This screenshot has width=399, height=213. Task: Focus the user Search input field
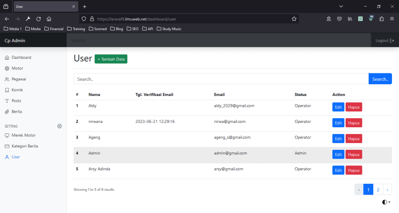click(221, 79)
